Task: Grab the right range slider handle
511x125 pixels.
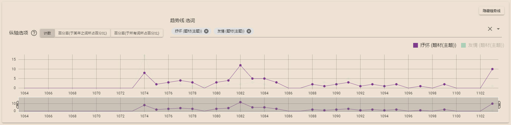Action: [x=499, y=105]
